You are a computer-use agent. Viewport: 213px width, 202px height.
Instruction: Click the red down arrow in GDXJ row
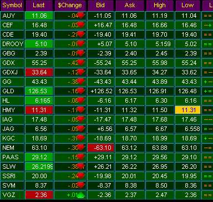pyautogui.click(x=81, y=72)
